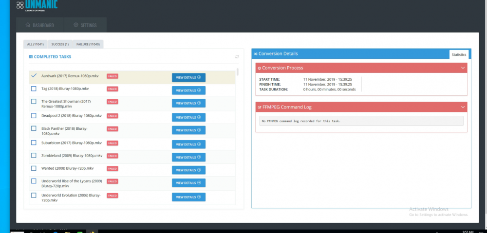Open the Dashboard page
Viewport: 487px width, 233px height.
coord(40,25)
